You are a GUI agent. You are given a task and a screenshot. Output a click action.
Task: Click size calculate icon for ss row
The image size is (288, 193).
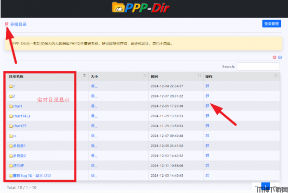coord(94,136)
